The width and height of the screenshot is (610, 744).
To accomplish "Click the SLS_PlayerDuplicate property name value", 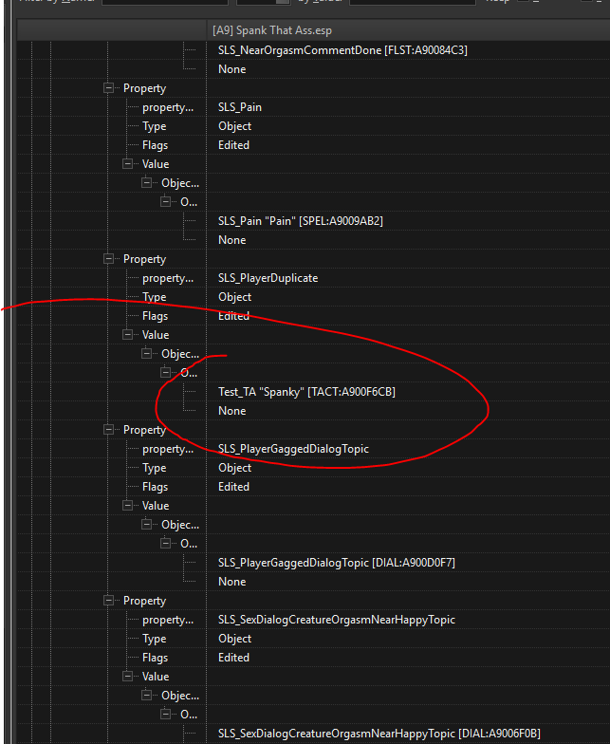I will tap(268, 277).
